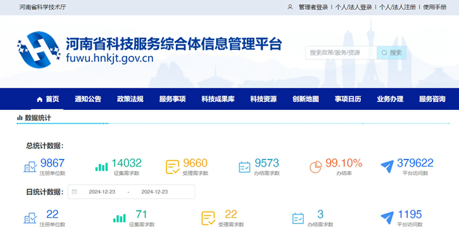Open 创新地图 menu item
This screenshot has width=459, height=239.
tap(306, 99)
